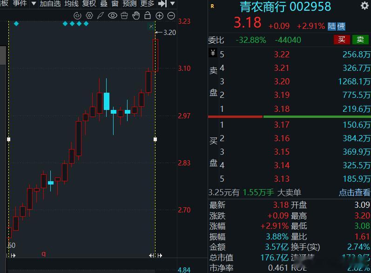This screenshot has width=371, height=273.
Task: Click the 3.20 high price label
Action: click(169, 33)
